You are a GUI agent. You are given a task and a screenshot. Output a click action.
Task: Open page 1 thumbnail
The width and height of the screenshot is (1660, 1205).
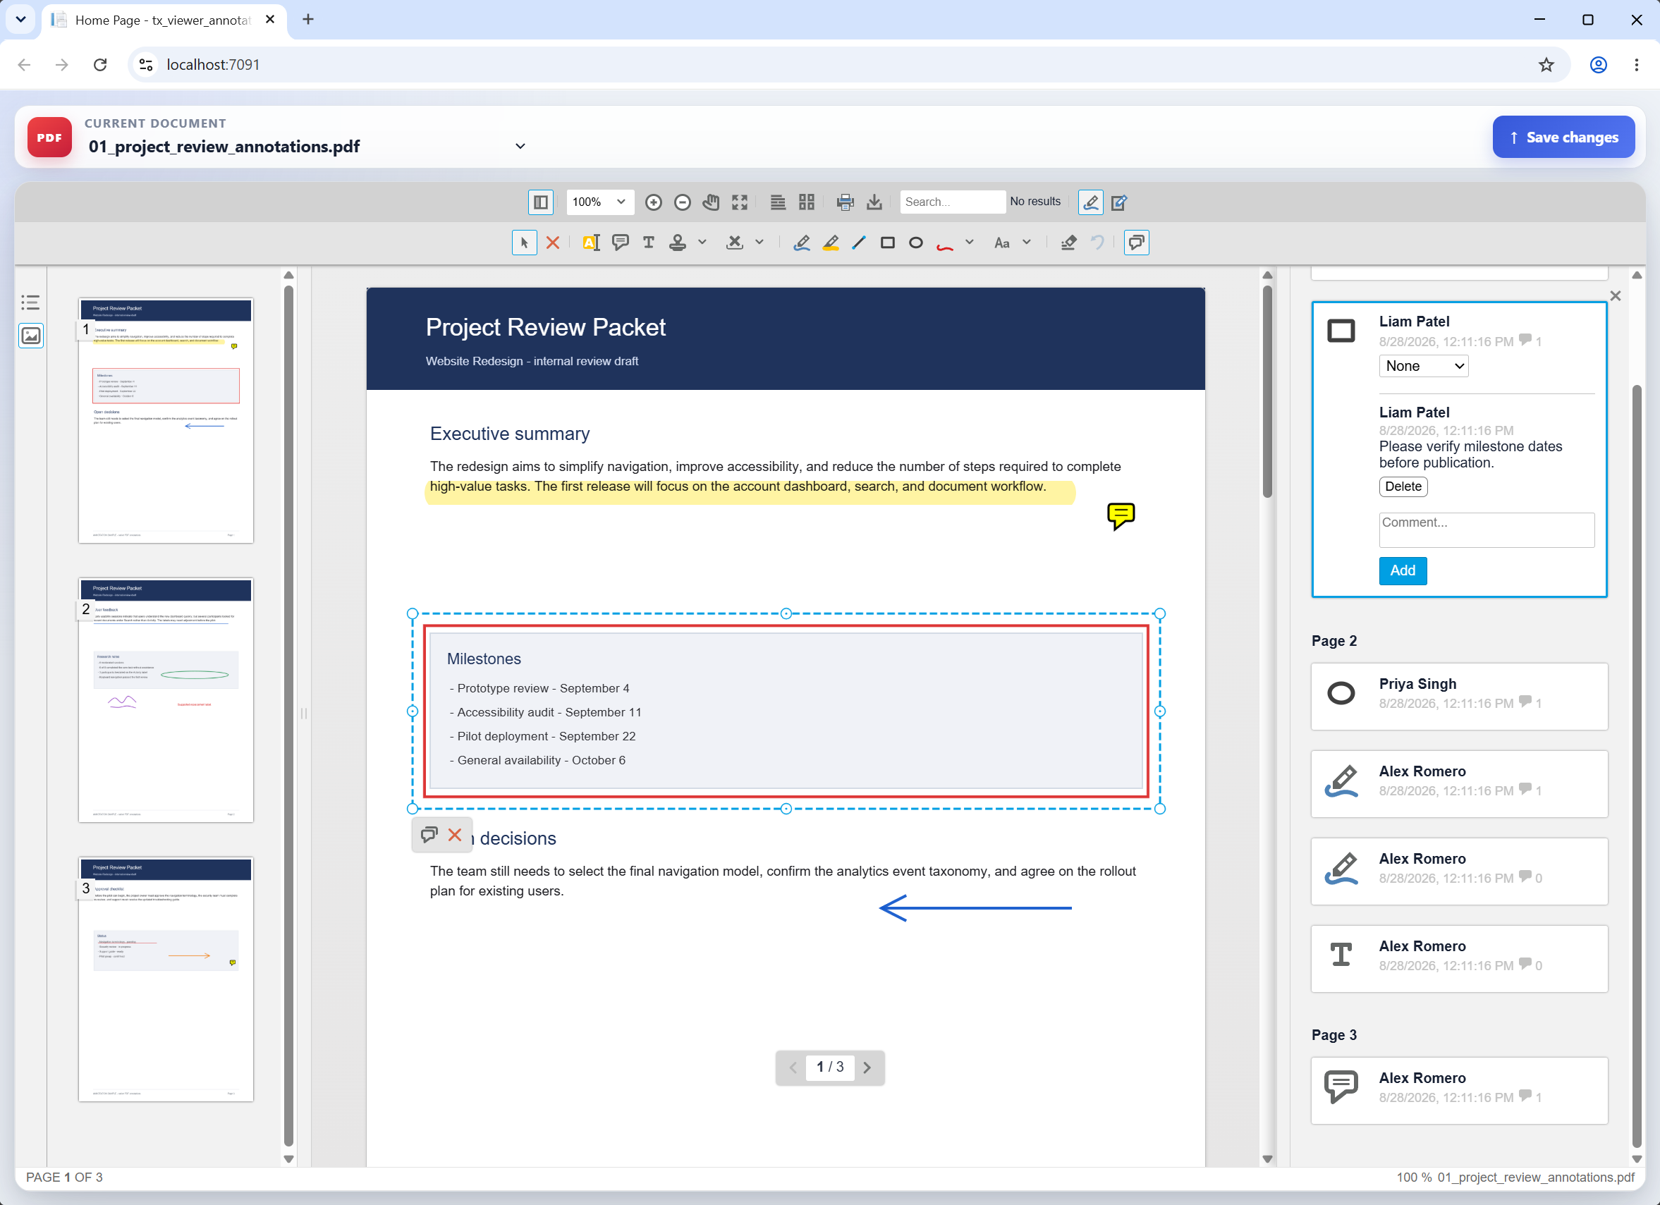tap(166, 420)
